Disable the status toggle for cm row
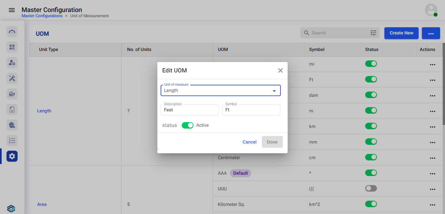 [371, 157]
